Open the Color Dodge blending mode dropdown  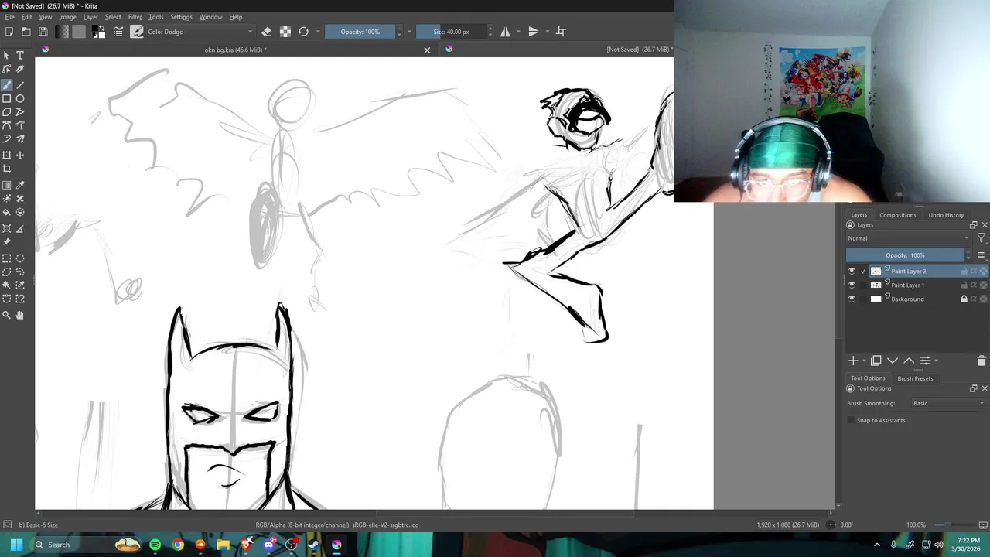tap(200, 32)
